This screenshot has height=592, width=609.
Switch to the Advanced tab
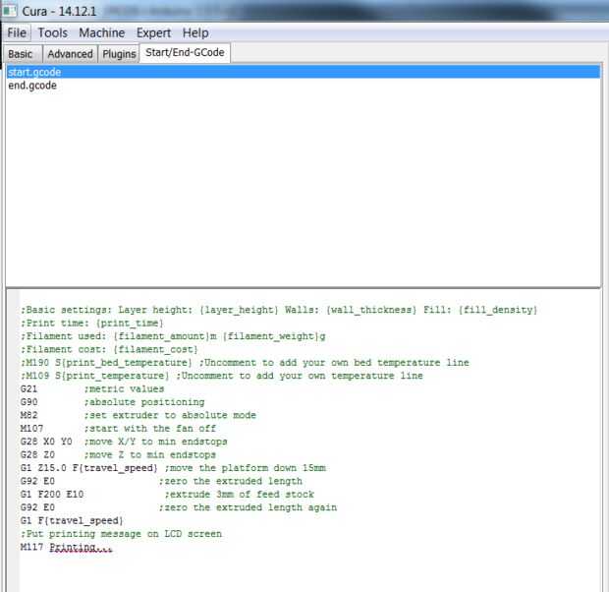pyautogui.click(x=71, y=54)
